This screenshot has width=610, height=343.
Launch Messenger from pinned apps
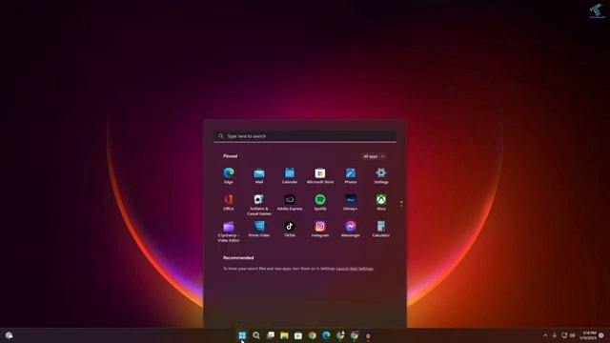pos(351,229)
